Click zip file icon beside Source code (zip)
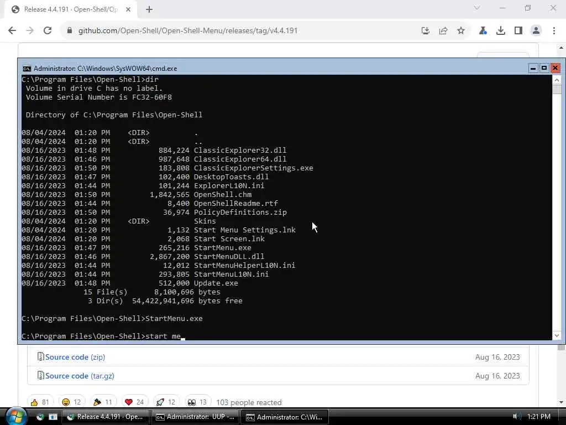The width and height of the screenshot is (566, 425). (40, 357)
